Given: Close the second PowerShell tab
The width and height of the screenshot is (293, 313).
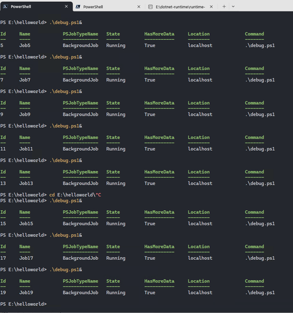Looking at the screenshot, I should [139, 7].
